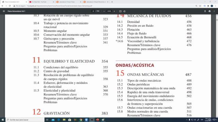
Task: Close the Física Universitaria Vol.1 tab
Action: 26,2
